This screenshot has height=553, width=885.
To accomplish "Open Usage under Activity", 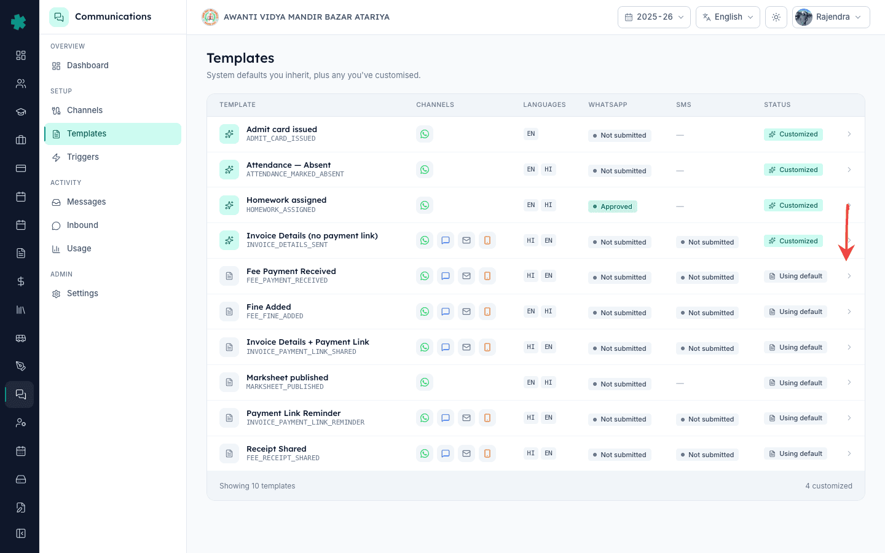I will coord(112,249).
